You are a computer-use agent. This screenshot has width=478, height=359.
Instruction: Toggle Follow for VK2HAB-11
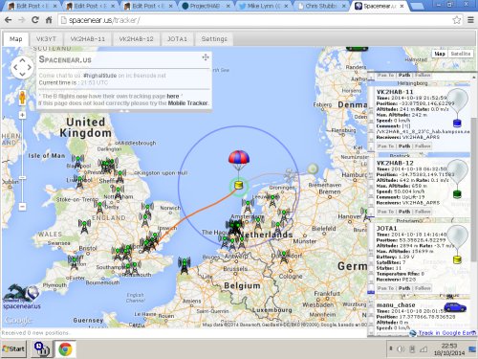[x=423, y=146]
